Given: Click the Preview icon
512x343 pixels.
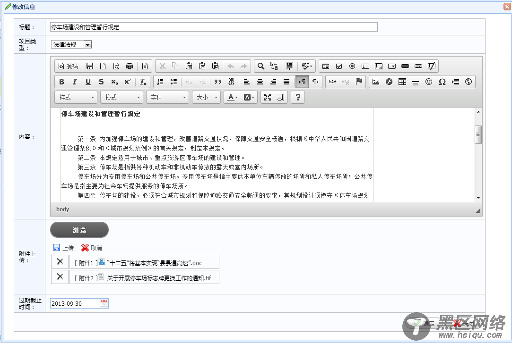Looking at the screenshot, I should click(116, 66).
